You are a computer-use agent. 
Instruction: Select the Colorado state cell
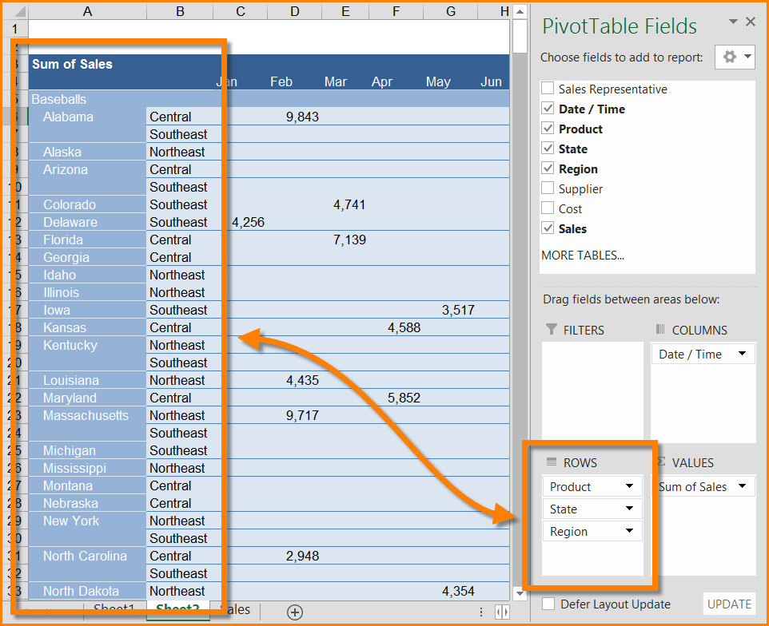70,204
